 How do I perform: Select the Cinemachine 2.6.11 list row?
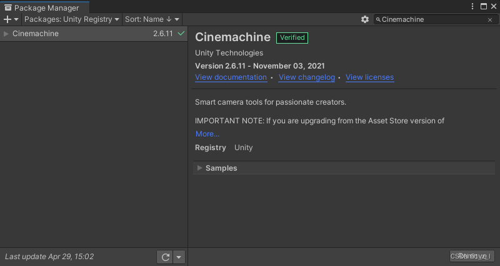point(94,34)
